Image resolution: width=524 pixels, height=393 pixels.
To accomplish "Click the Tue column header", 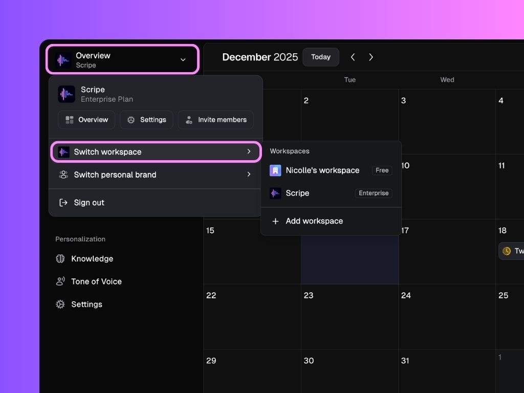I will click(350, 80).
